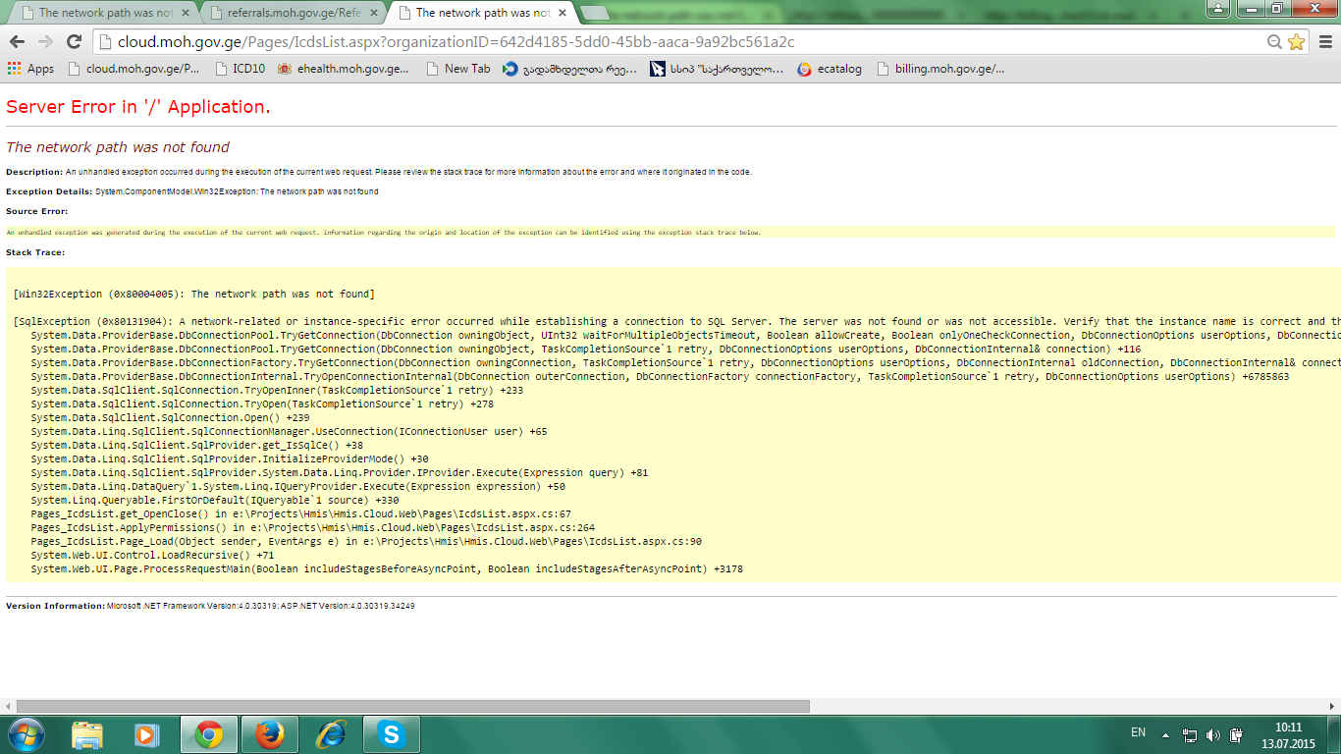Open Windows Explorer folder in taskbar
The width and height of the screenshot is (1341, 754).
86,734
